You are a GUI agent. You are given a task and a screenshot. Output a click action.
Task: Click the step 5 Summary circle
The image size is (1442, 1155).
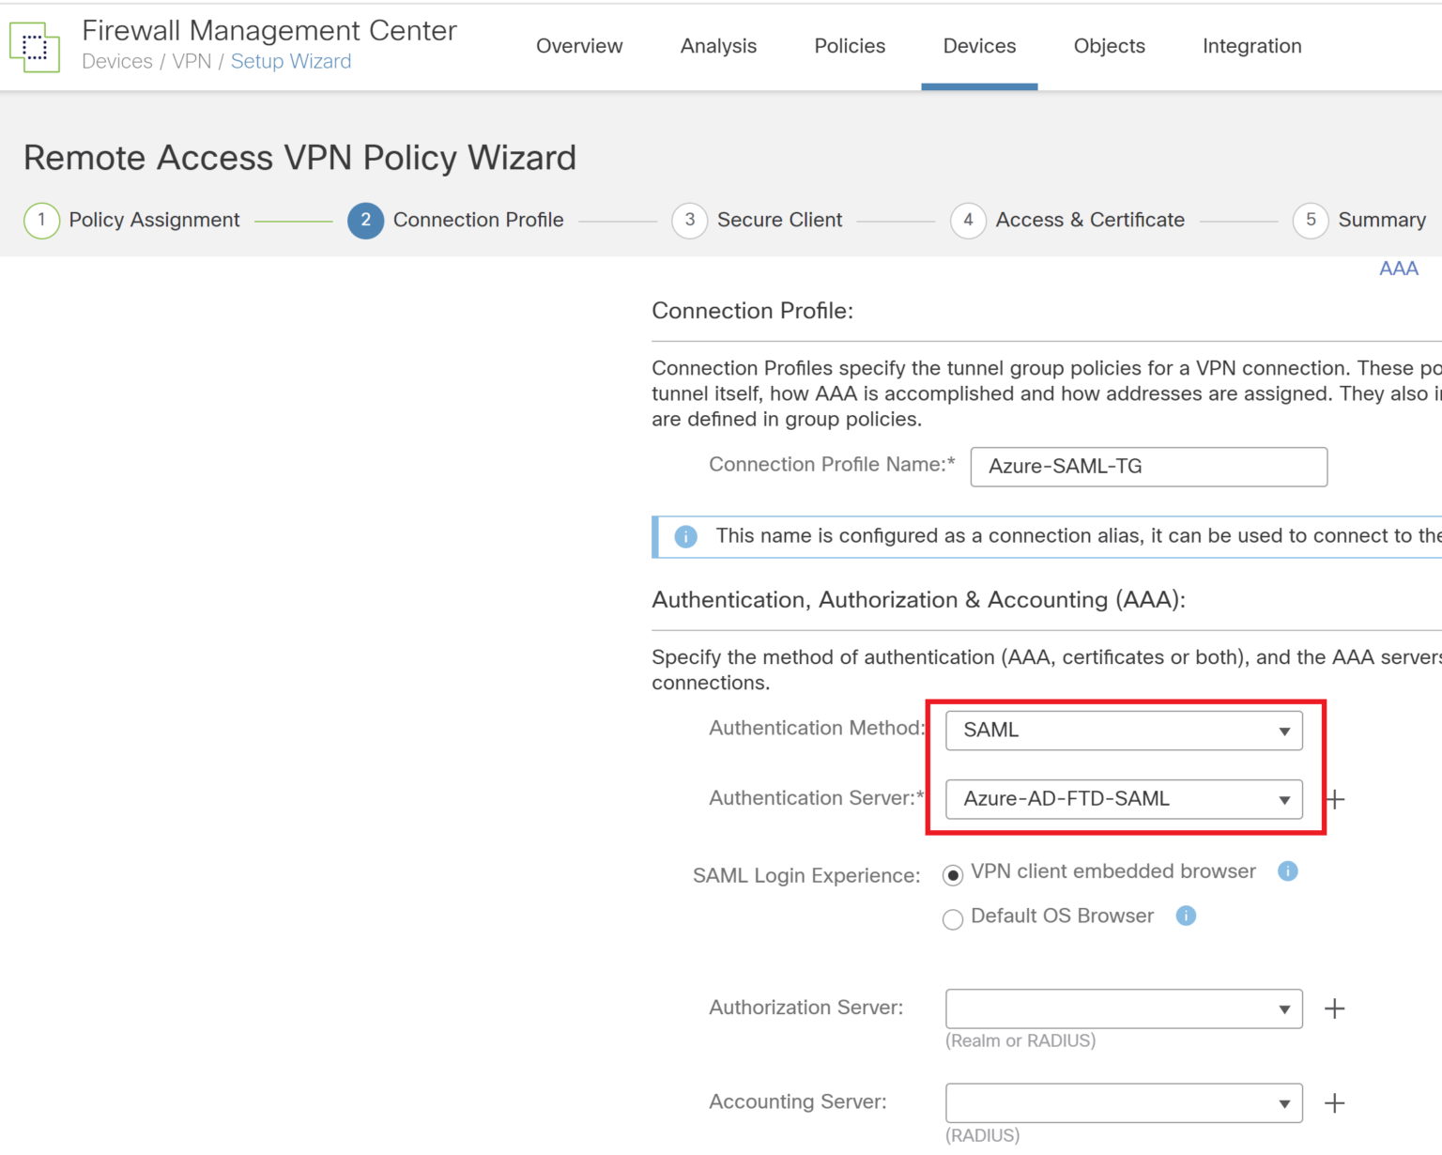[1312, 220]
